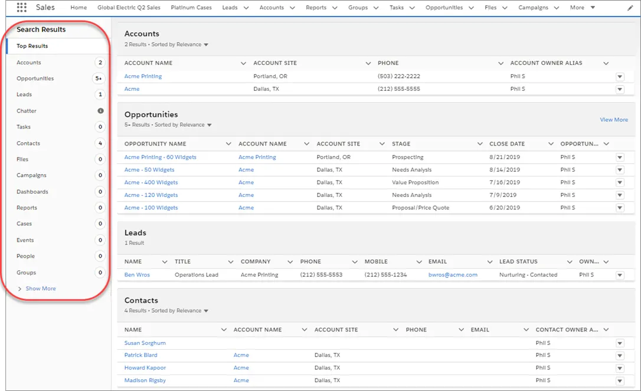The height and width of the screenshot is (391, 641).
Task: Open Close Date column menu chevron
Action: pyautogui.click(x=551, y=144)
